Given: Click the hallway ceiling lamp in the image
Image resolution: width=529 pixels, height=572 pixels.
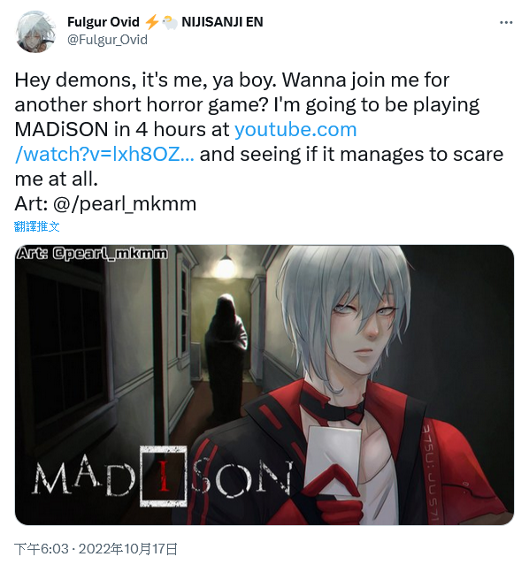Looking at the screenshot, I should 226,265.
